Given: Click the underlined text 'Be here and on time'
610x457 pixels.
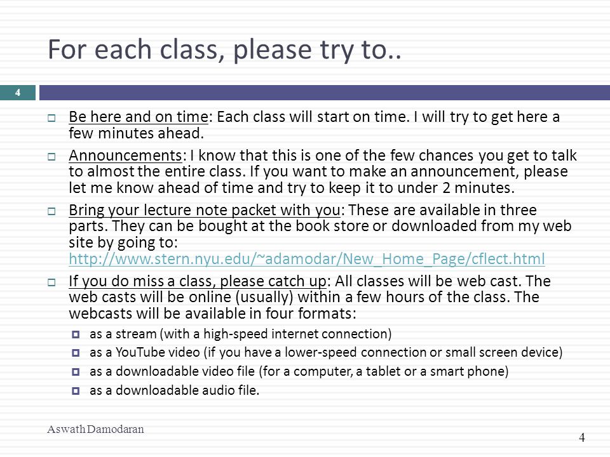Looking at the screenshot, I should (x=139, y=117).
